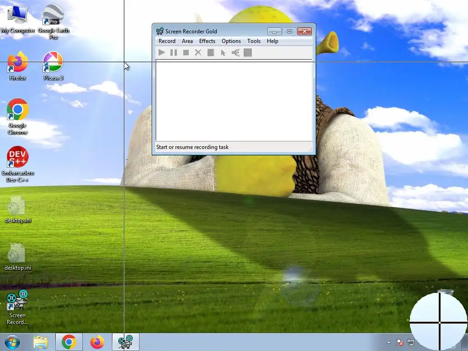Viewport: 468px width, 351px height.
Task: Select the Embarcadero Dev-C++ desktop shortcut
Action: tap(18, 164)
